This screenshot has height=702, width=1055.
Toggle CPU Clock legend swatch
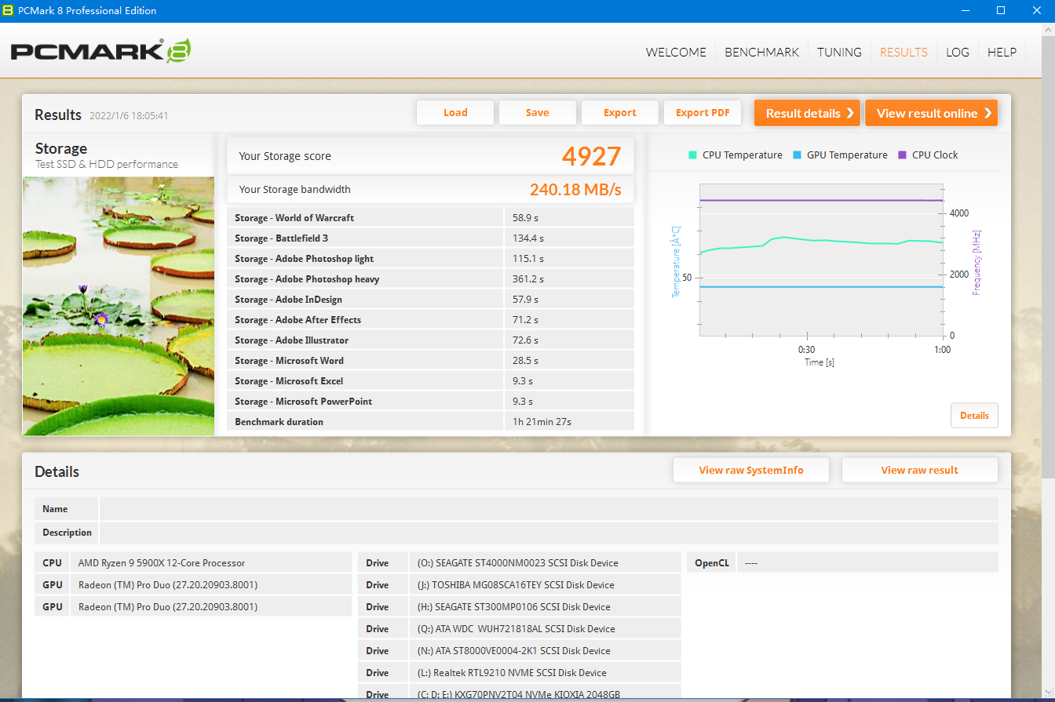(902, 155)
